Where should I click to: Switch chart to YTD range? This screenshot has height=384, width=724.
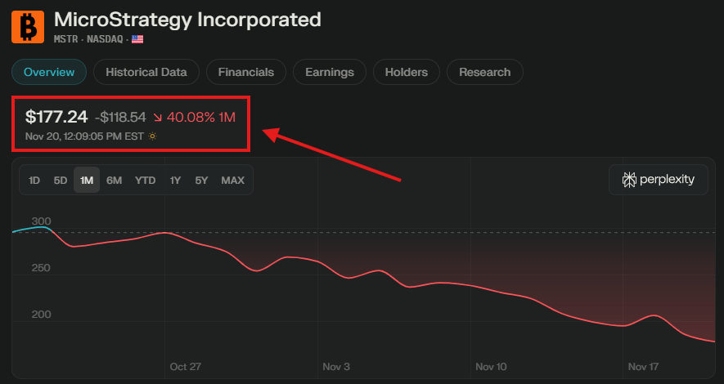click(145, 180)
